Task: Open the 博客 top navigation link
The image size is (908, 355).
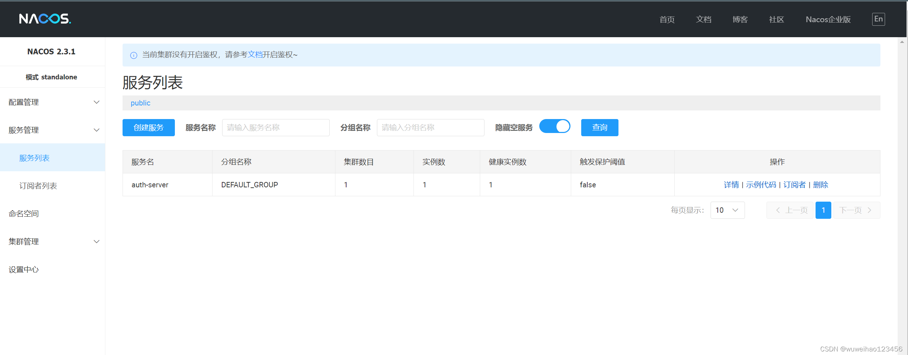Action: [740, 19]
